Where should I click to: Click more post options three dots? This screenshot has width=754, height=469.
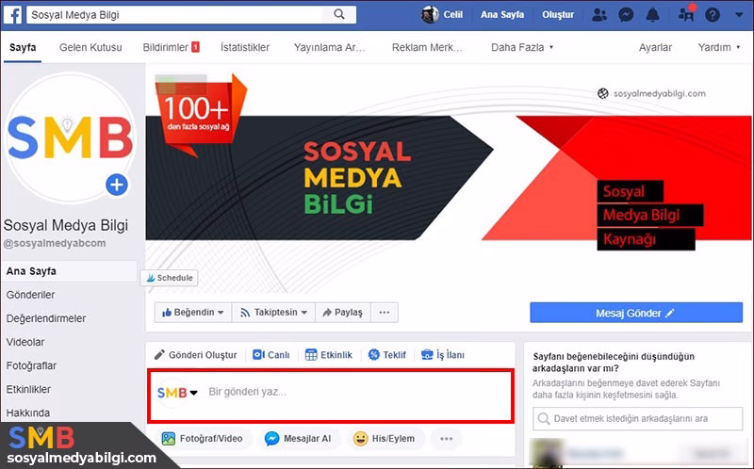point(446,438)
